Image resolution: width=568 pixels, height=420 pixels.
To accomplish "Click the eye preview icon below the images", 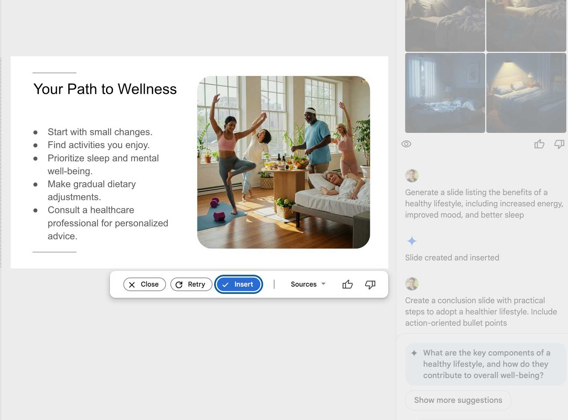I will point(406,144).
